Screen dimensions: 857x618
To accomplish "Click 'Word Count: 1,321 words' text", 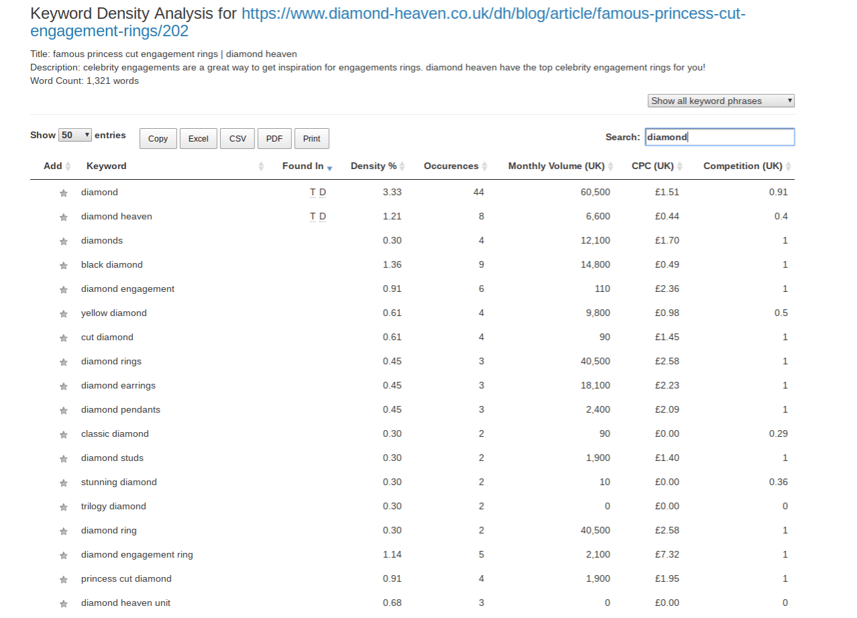I will click(85, 81).
